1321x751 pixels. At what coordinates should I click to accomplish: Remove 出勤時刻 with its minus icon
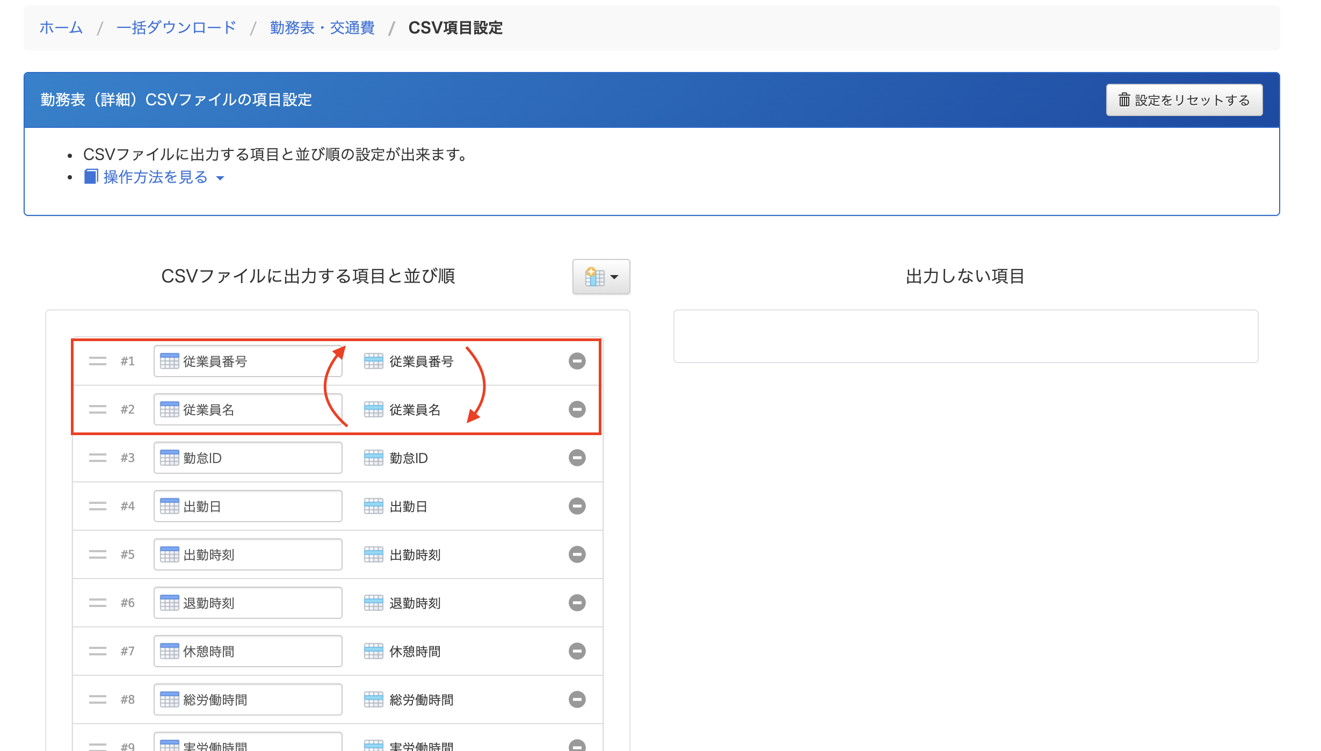click(x=577, y=554)
